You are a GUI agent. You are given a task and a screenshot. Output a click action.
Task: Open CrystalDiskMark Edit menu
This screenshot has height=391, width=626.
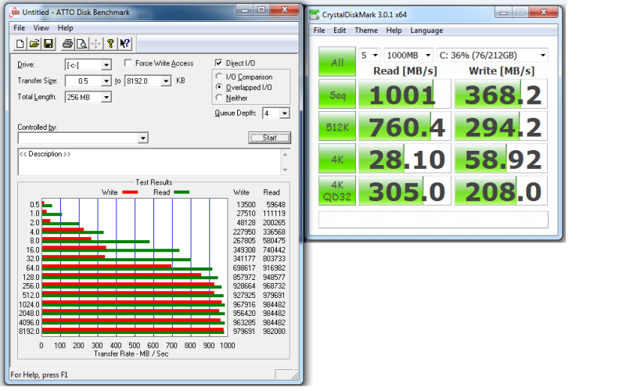click(x=340, y=30)
